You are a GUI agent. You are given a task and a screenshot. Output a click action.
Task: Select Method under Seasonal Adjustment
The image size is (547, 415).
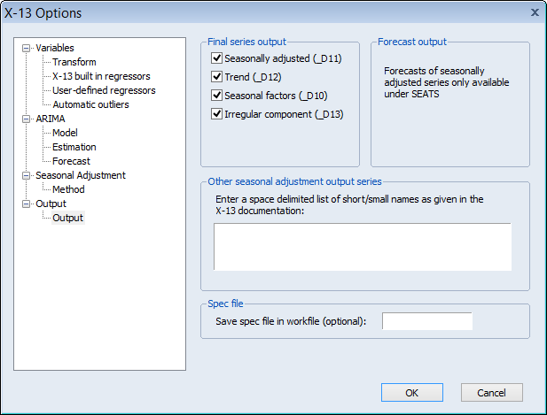coord(68,189)
